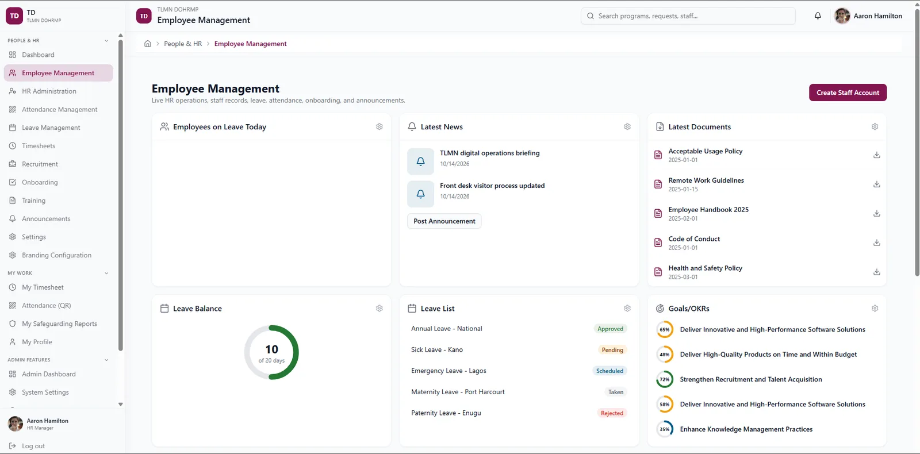Collapse the PEOPLE & HR sidebar section
The image size is (920, 454).
106,41
